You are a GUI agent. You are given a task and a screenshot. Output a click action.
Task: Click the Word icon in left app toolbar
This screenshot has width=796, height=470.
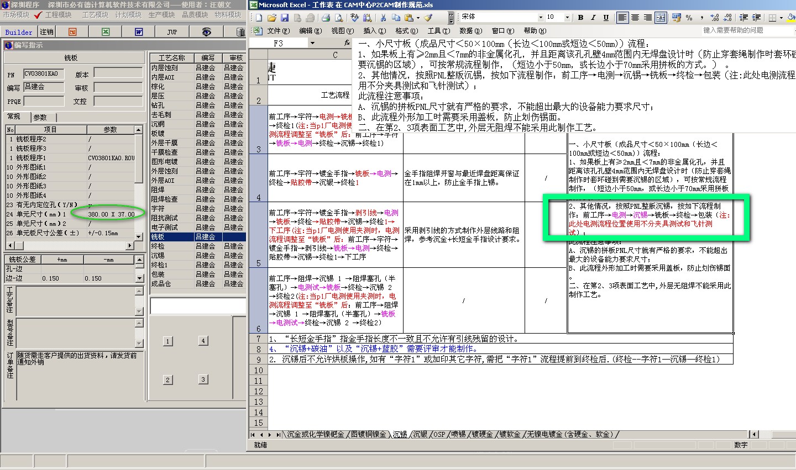click(139, 32)
